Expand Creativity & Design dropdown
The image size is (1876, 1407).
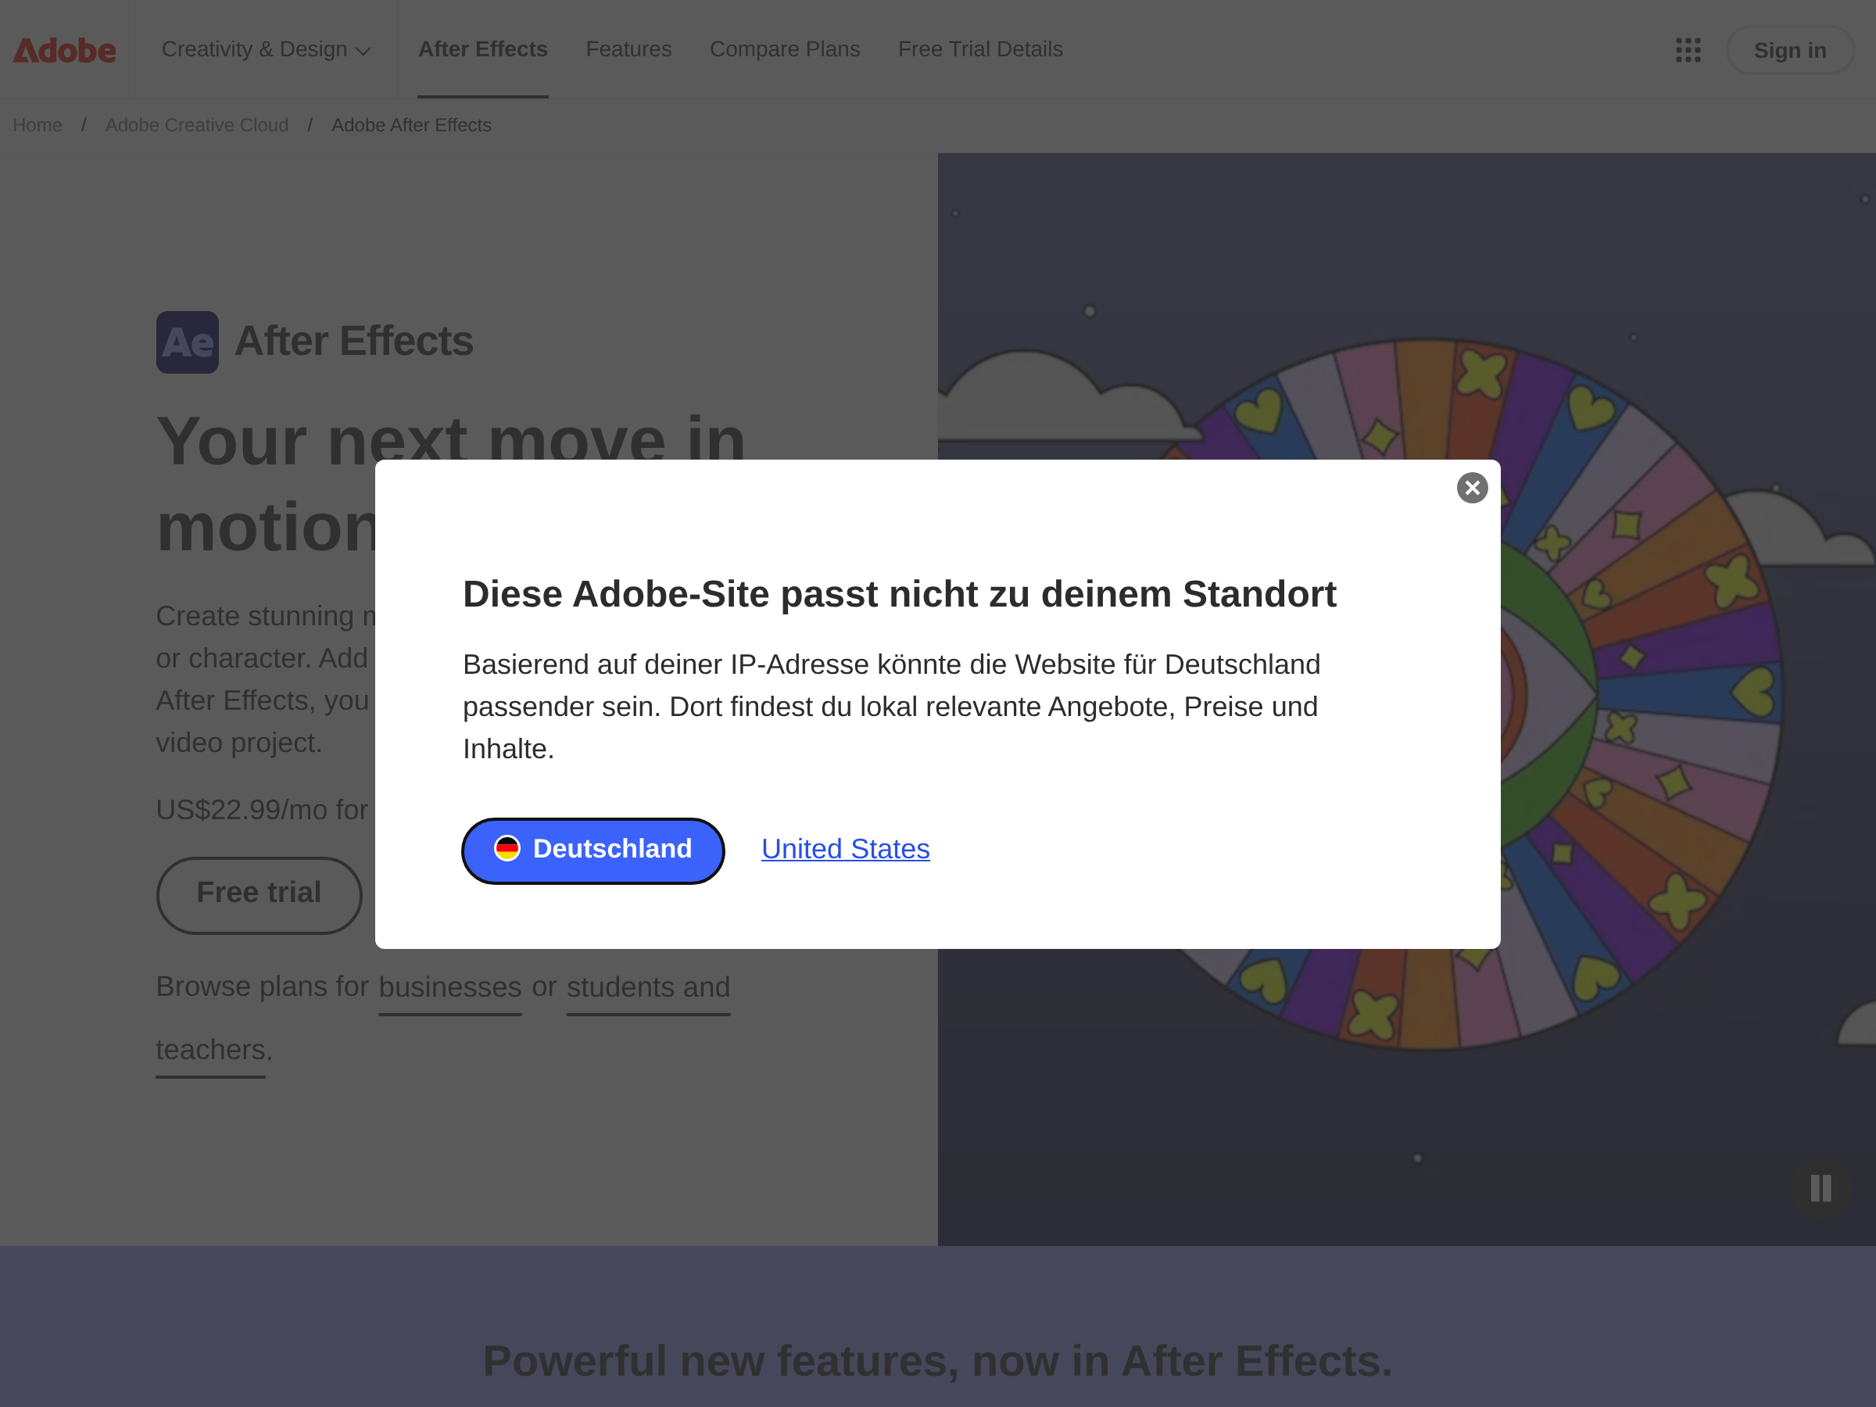(x=267, y=50)
